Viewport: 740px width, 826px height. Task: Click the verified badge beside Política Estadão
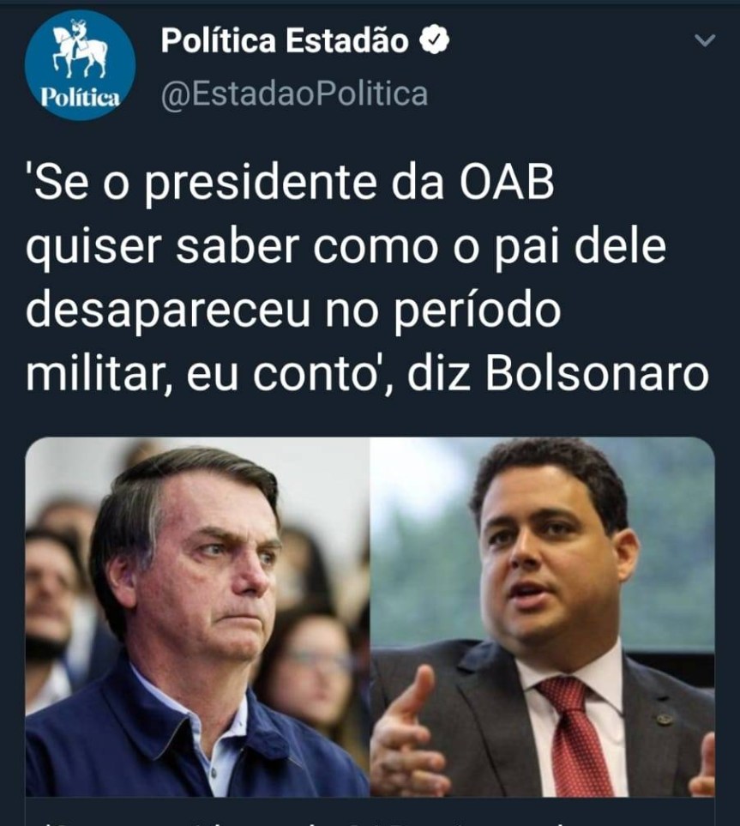pyautogui.click(x=434, y=40)
